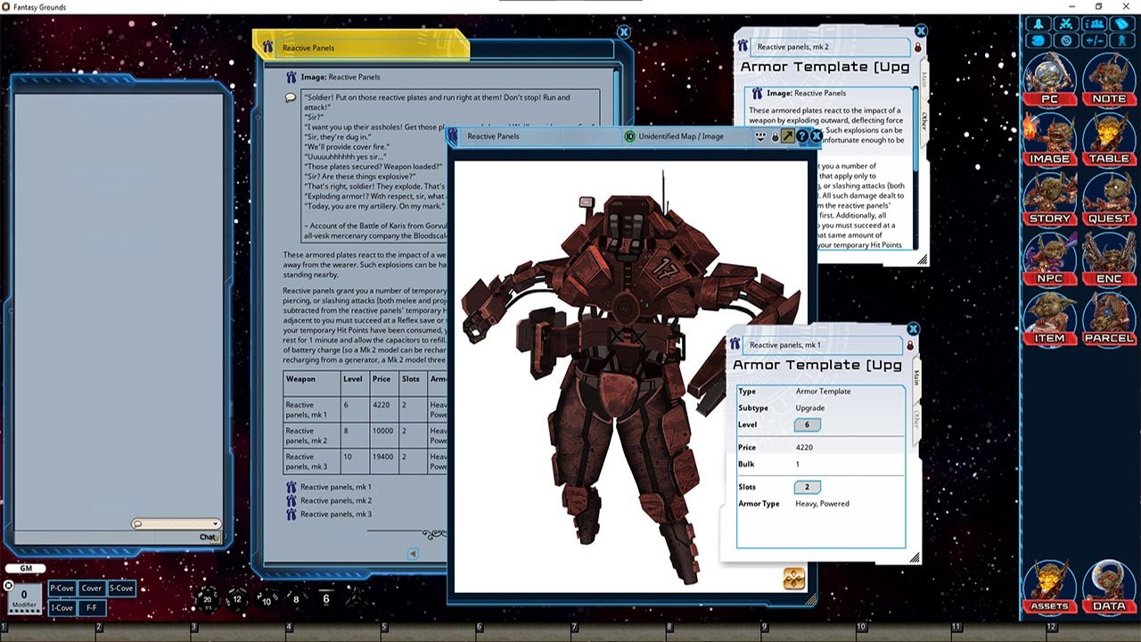
Task: Open the ASSETS library
Action: [x=1049, y=588]
